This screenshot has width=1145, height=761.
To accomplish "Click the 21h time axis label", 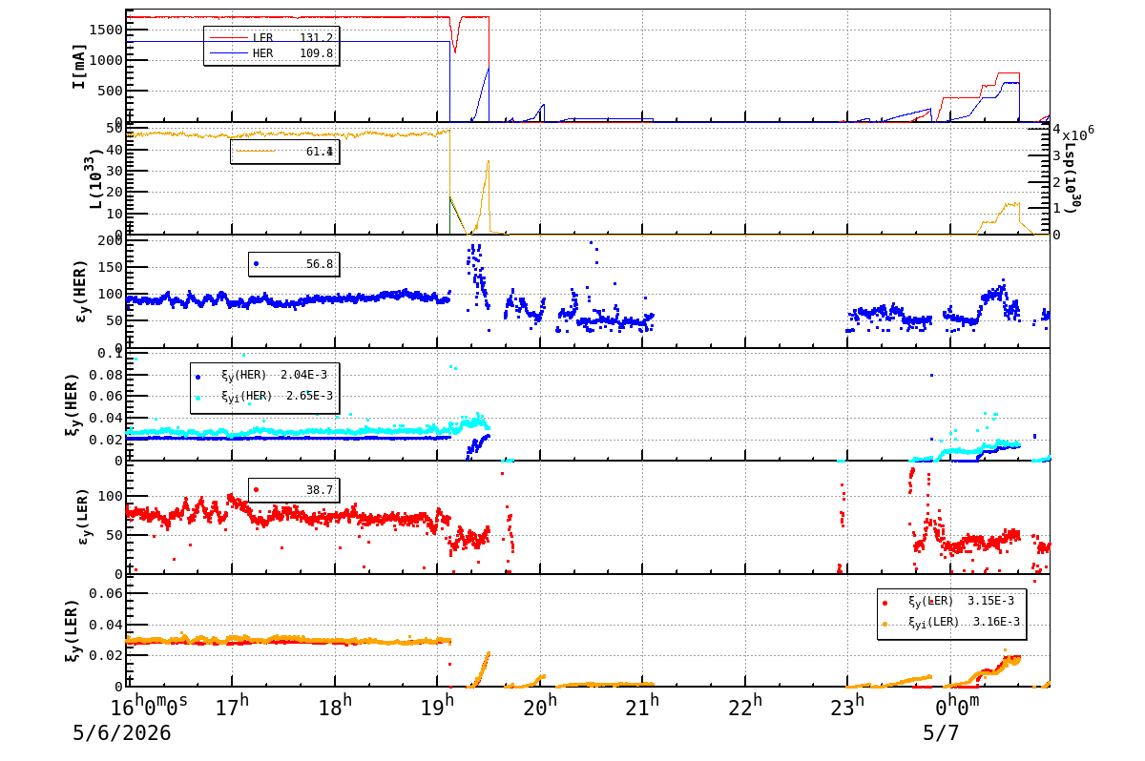I will pyautogui.click(x=641, y=708).
